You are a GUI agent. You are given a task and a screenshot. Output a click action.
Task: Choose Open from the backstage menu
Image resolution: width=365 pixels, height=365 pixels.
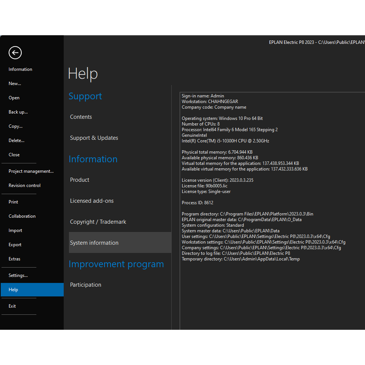tap(14, 98)
